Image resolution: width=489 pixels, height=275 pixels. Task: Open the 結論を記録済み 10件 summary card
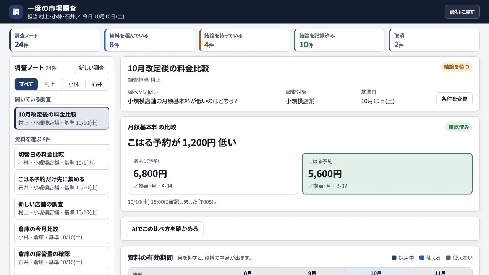[x=339, y=40]
